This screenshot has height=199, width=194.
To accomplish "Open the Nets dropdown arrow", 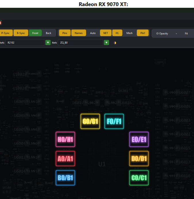I will pos(106,43).
